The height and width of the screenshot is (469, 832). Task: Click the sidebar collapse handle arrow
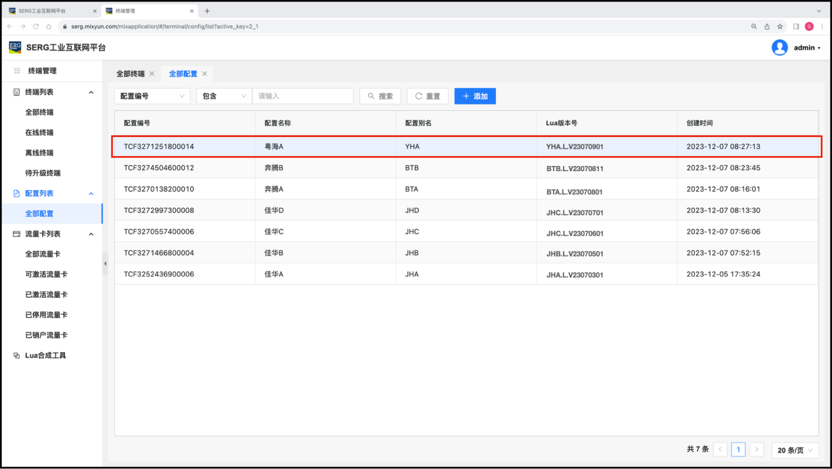pyautogui.click(x=105, y=264)
